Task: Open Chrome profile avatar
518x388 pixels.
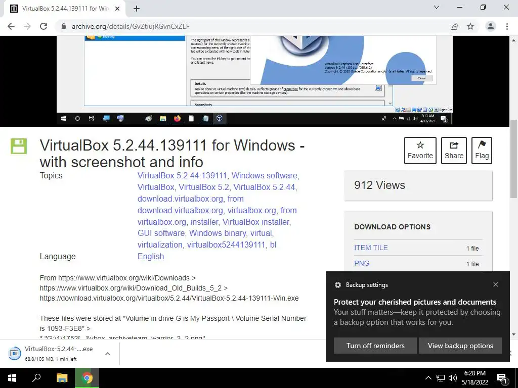Action: tap(491, 26)
